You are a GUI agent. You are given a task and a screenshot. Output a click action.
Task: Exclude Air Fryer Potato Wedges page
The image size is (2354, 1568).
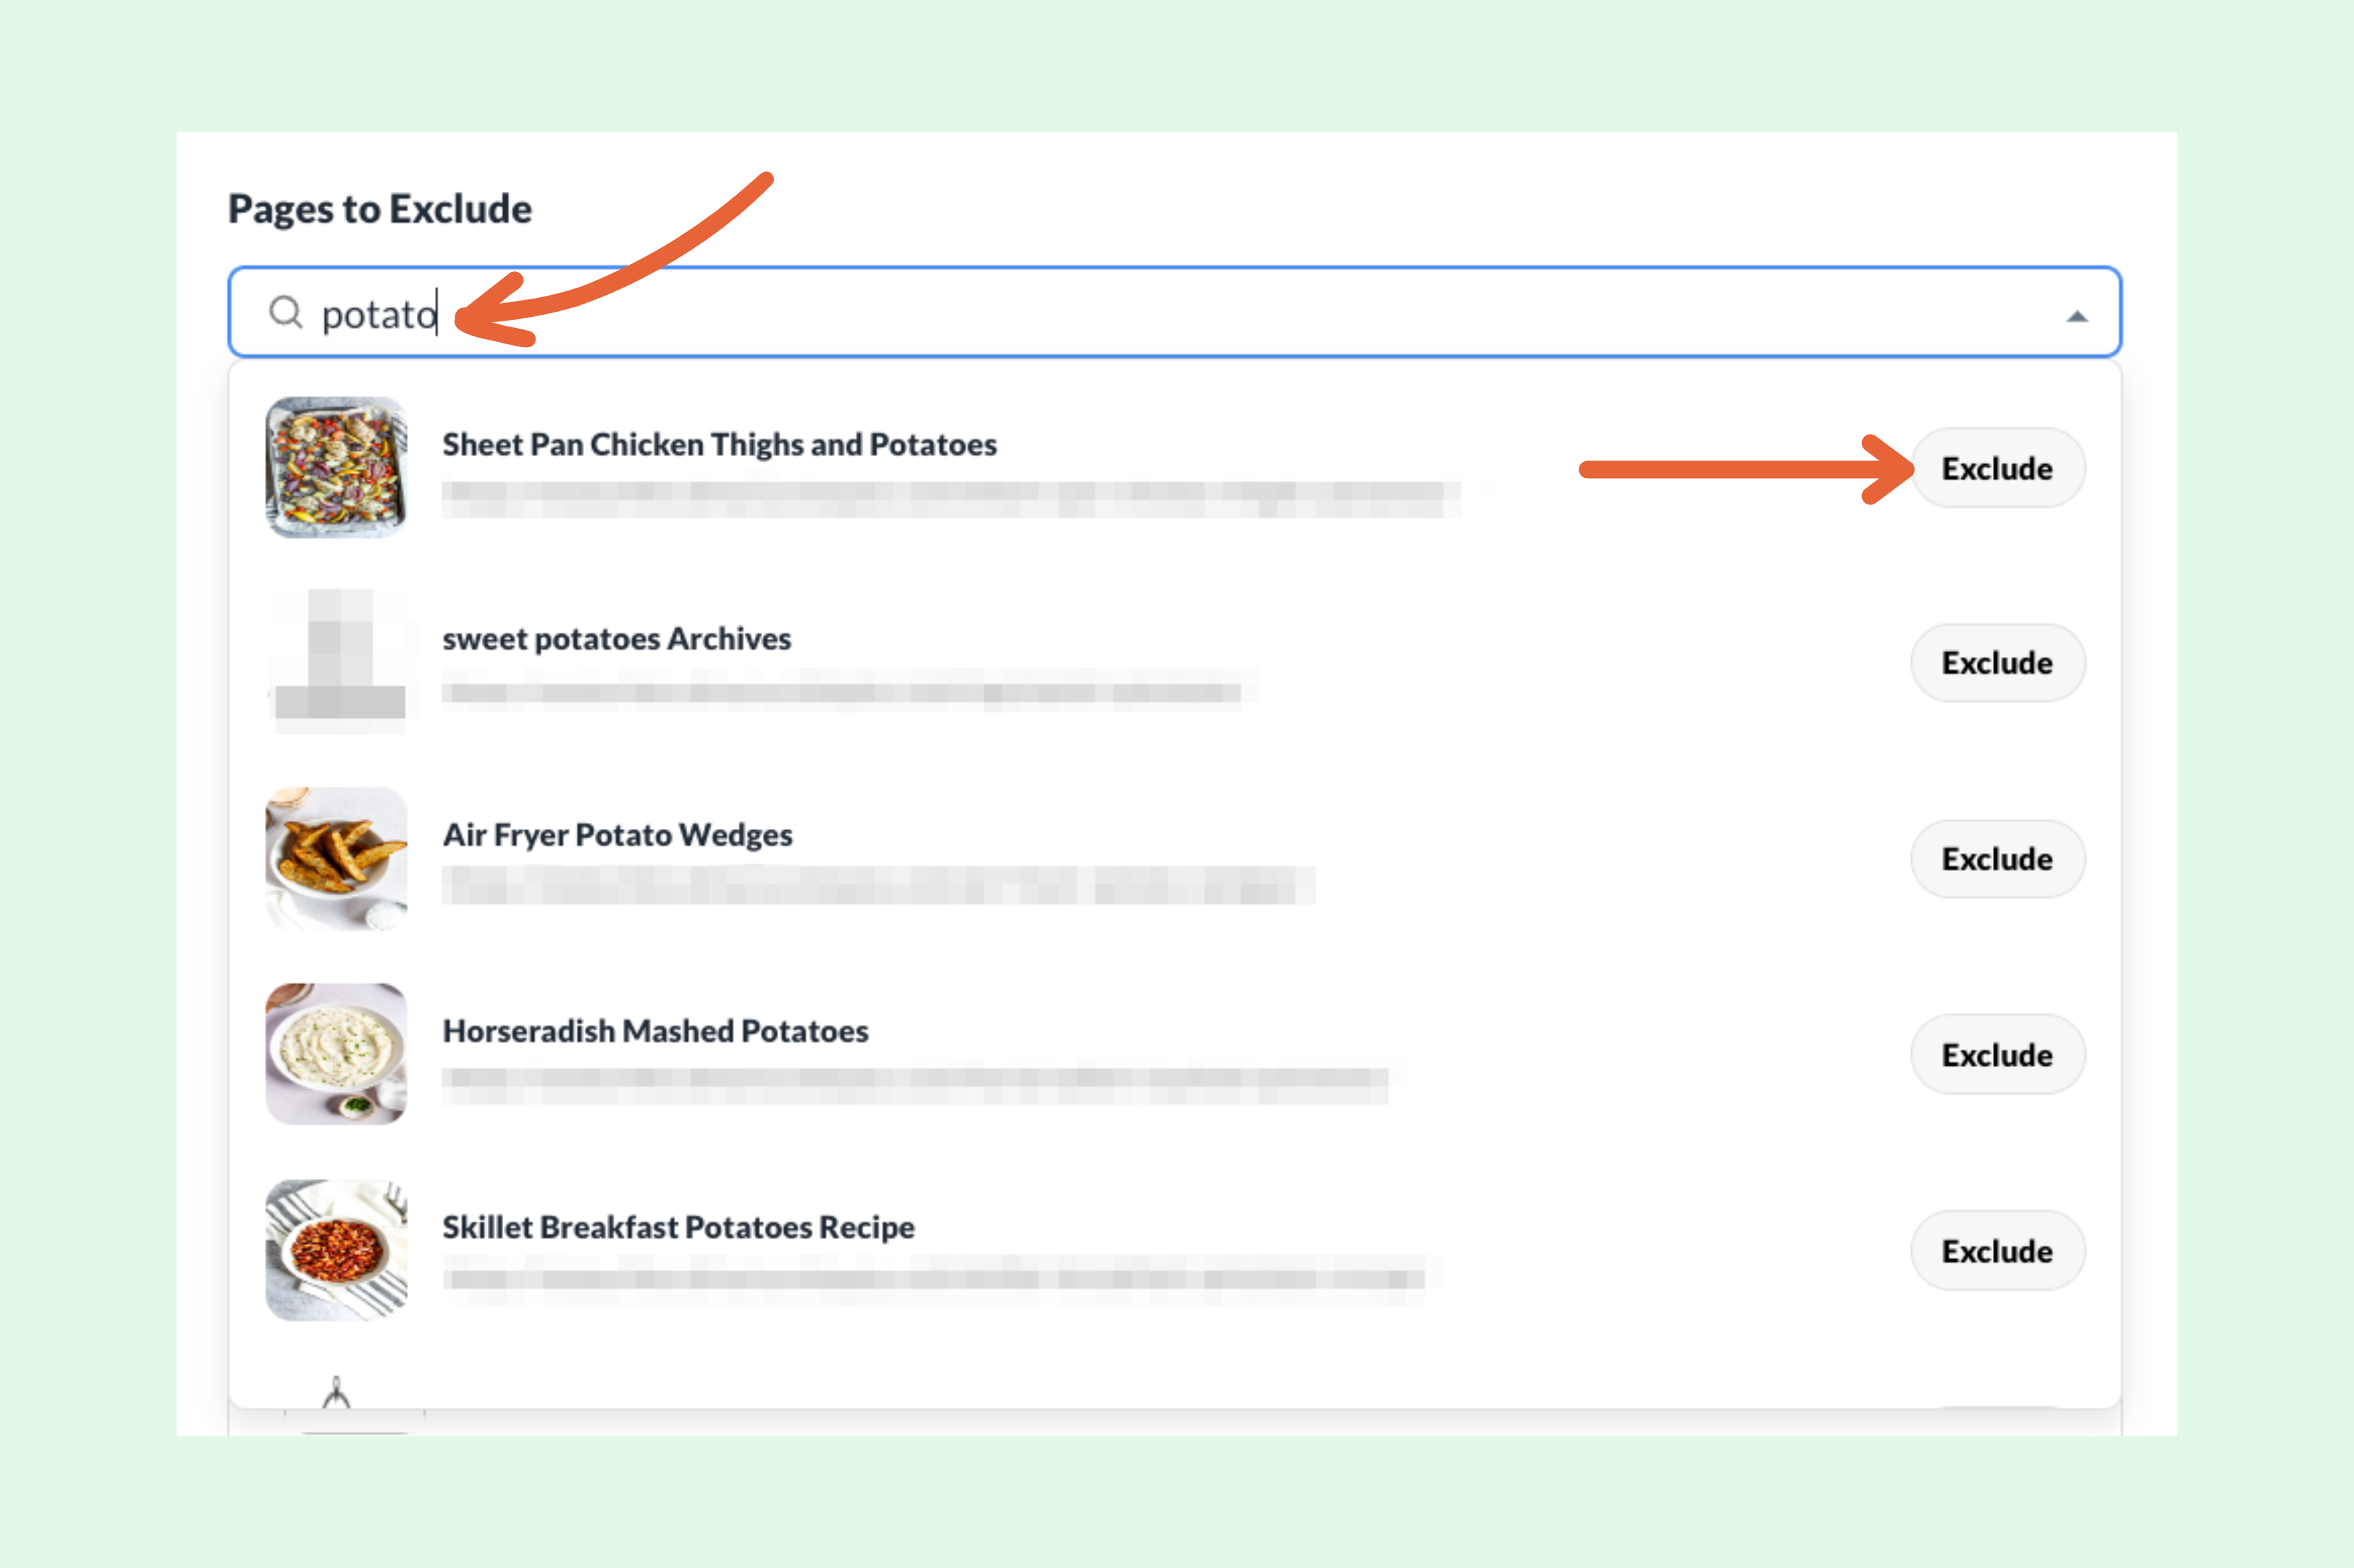(1997, 858)
